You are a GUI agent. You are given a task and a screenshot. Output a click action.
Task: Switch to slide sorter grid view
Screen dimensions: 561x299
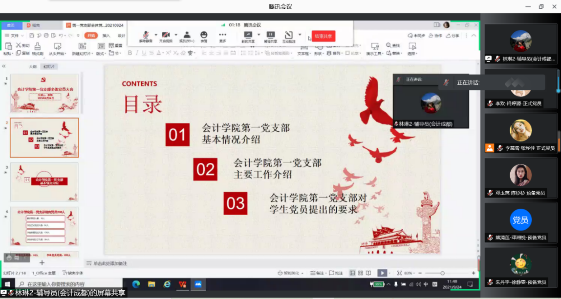[x=361, y=273]
